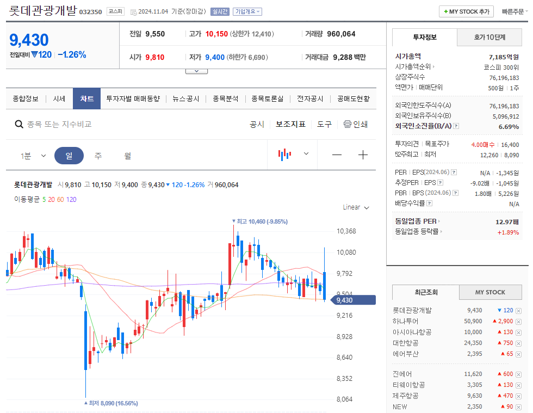Select the 일 daily period toggle

tap(69, 156)
